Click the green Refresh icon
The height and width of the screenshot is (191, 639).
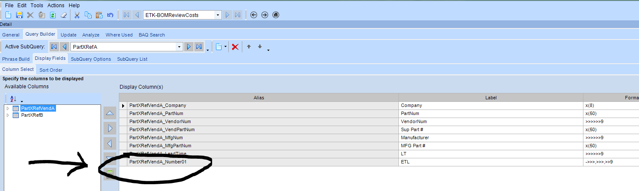[x=53, y=15]
